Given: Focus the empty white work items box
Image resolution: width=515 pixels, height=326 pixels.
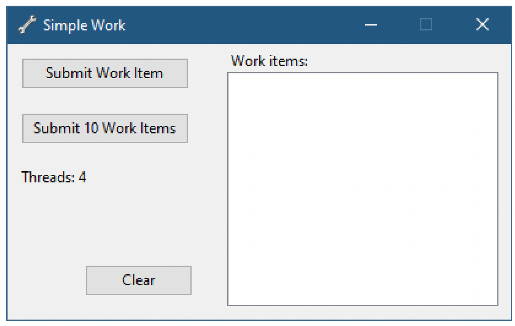Looking at the screenshot, I should 363,189.
